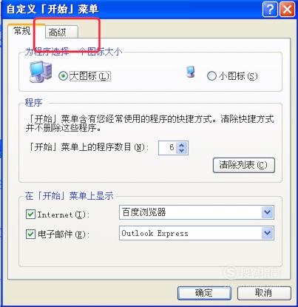
Task: Expand the 百度浏览器 browser dropdown
Action: 268,212
